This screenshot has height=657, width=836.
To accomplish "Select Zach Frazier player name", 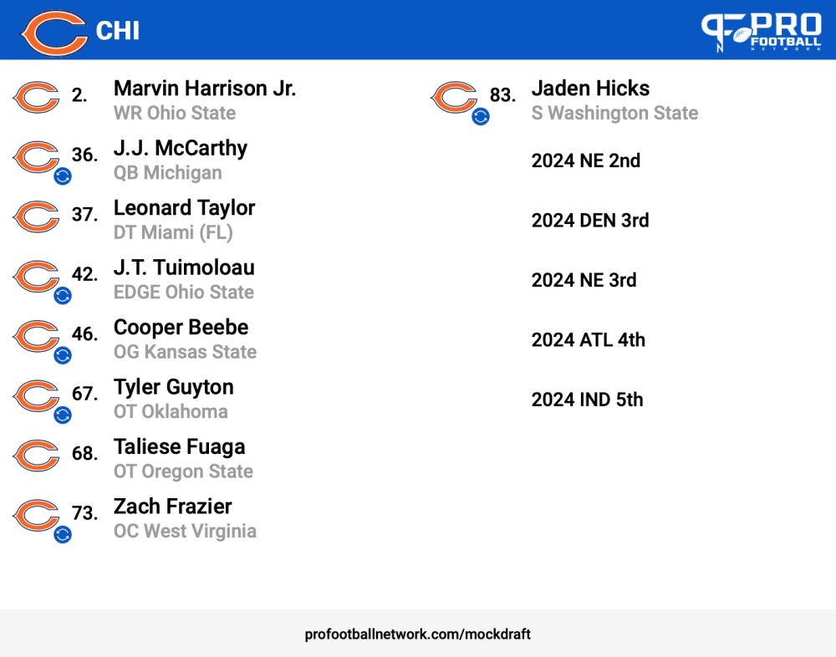I will pyautogui.click(x=173, y=507).
